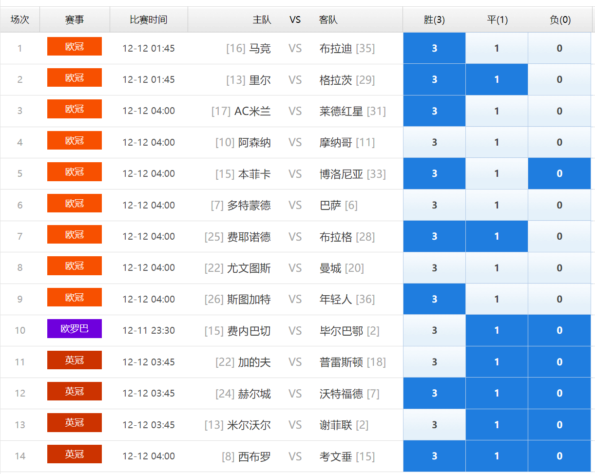This screenshot has height=474, width=595.
Task: Toggle draw (1) for 费耶诺德 vs 布拉格
Action: [497, 236]
